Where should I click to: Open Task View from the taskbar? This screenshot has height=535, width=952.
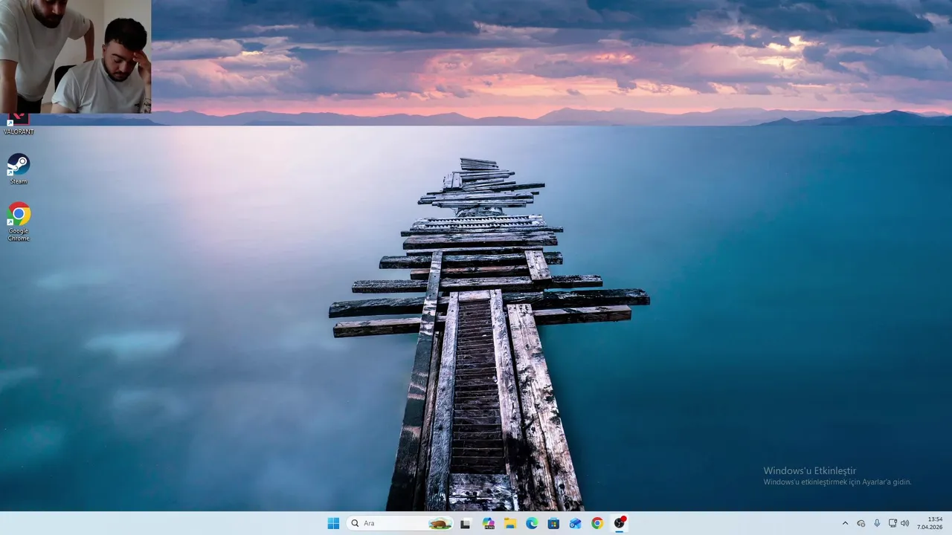(466, 523)
